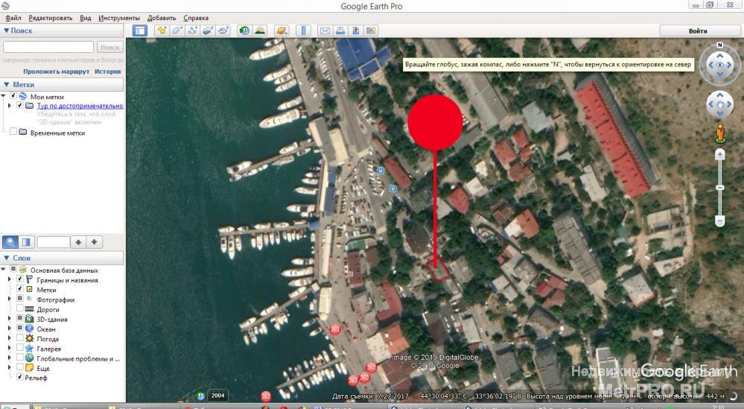Enable the Дороги layer checkbox

click(20, 308)
